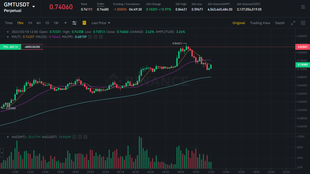310x174 pixels.
Task: Open preferences sliders icon at top right
Action: coord(303,7)
